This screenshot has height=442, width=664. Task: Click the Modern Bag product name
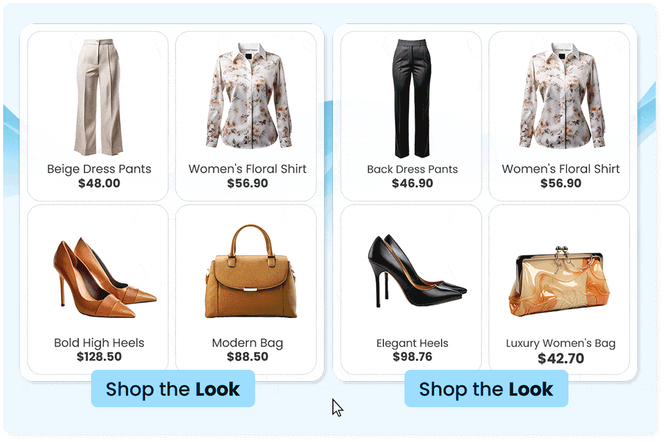pos(247,343)
